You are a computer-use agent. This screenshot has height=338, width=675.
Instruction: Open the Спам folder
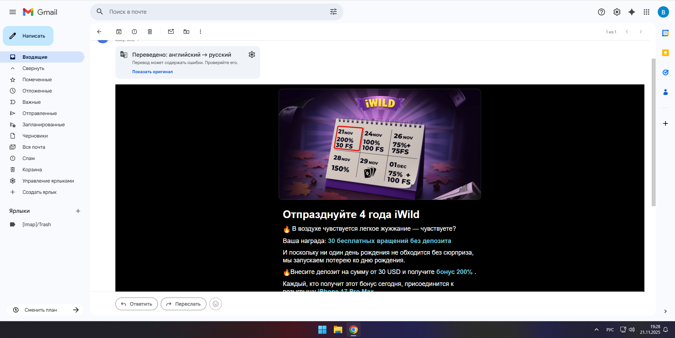click(28, 158)
